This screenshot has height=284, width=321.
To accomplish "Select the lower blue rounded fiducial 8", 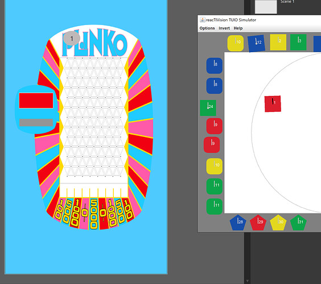I will click(x=215, y=86).
